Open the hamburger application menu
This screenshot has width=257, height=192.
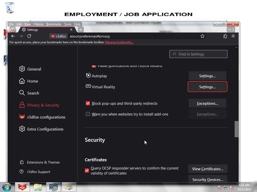[233, 36]
